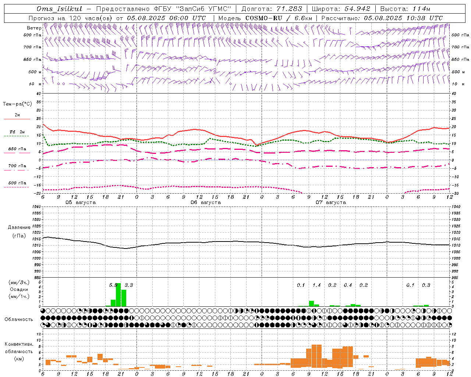
Task: Select the Долгота: 71.283 value
Action: [x=272, y=9]
